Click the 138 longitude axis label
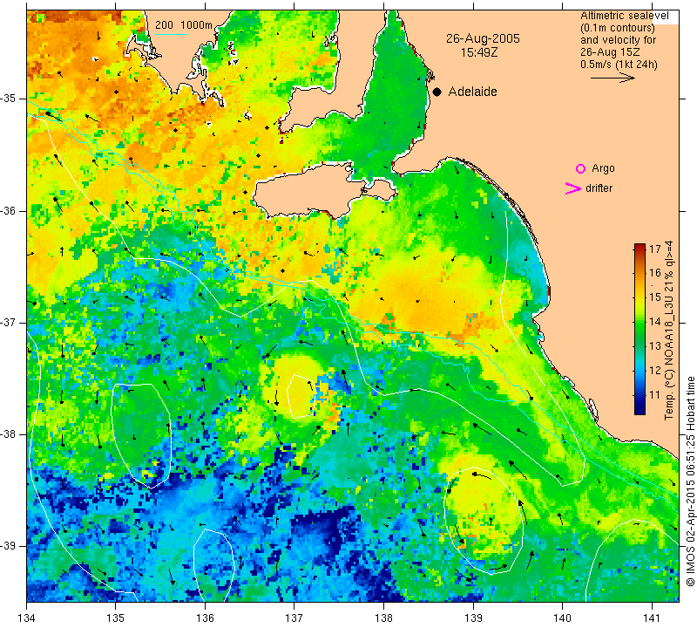This screenshot has height=628, width=697. (383, 618)
